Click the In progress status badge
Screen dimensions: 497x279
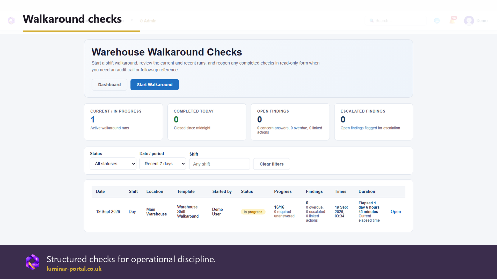click(x=253, y=212)
